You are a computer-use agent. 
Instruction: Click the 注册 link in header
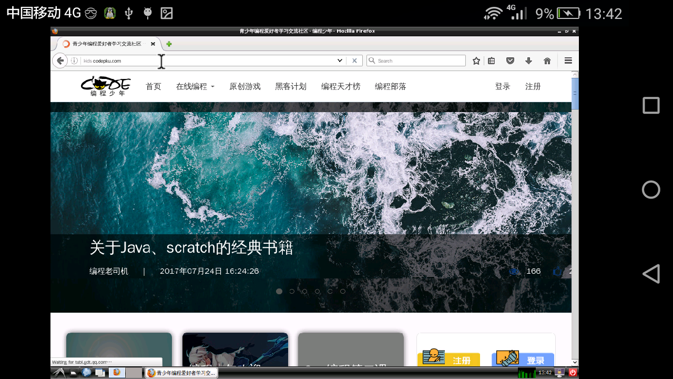pos(533,86)
